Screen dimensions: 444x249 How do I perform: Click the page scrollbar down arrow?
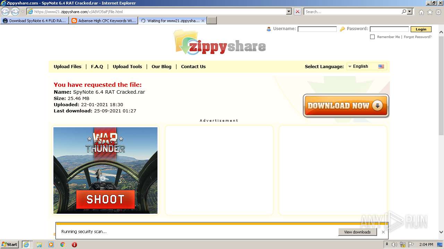click(x=441, y=232)
